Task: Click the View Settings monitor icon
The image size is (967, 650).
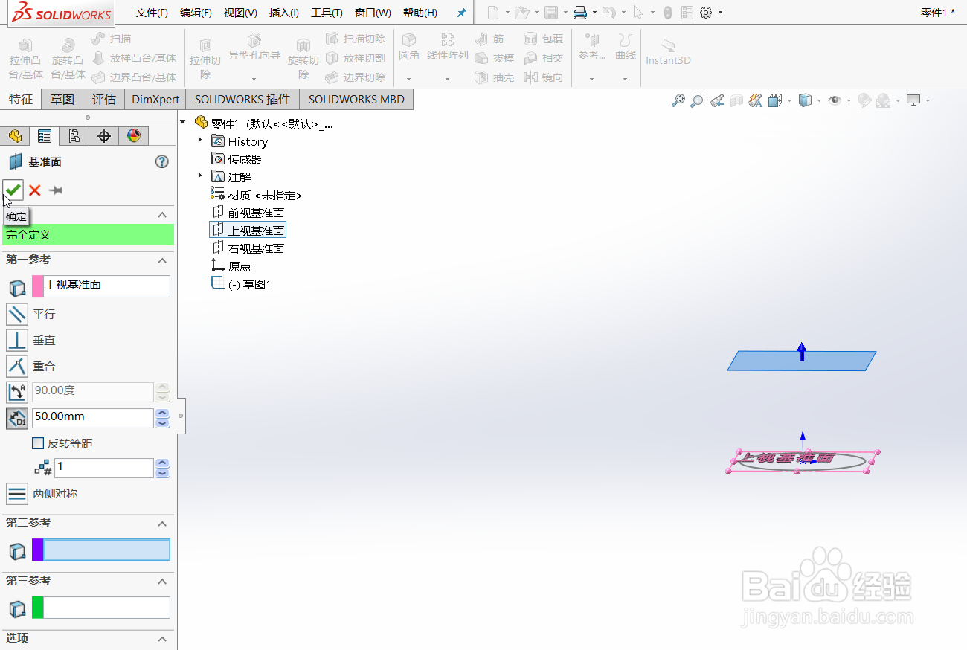Action: tap(913, 100)
